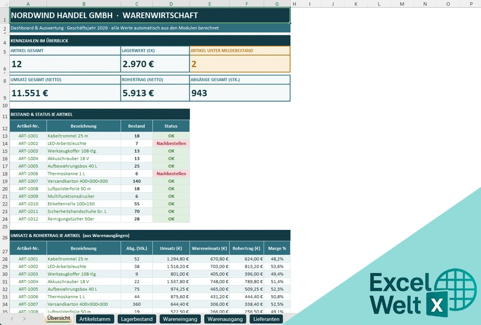Select the Nachbestellen status for LED-Arbeitsleuchte
Screen dimensions: 481x325
[171, 144]
